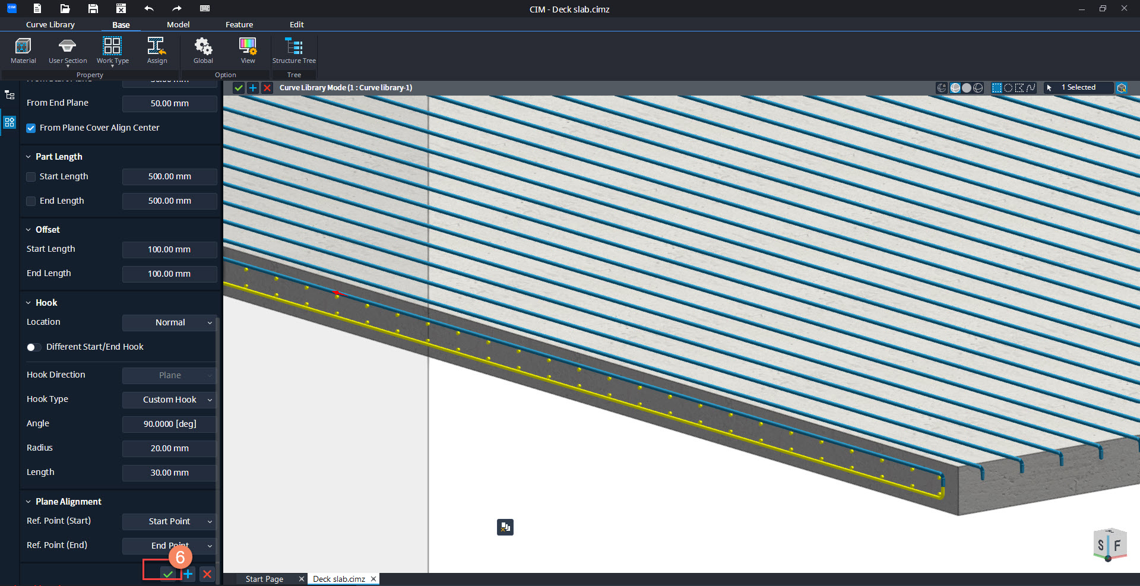Collapse the Hook section
1140x586 pixels.
coord(28,303)
